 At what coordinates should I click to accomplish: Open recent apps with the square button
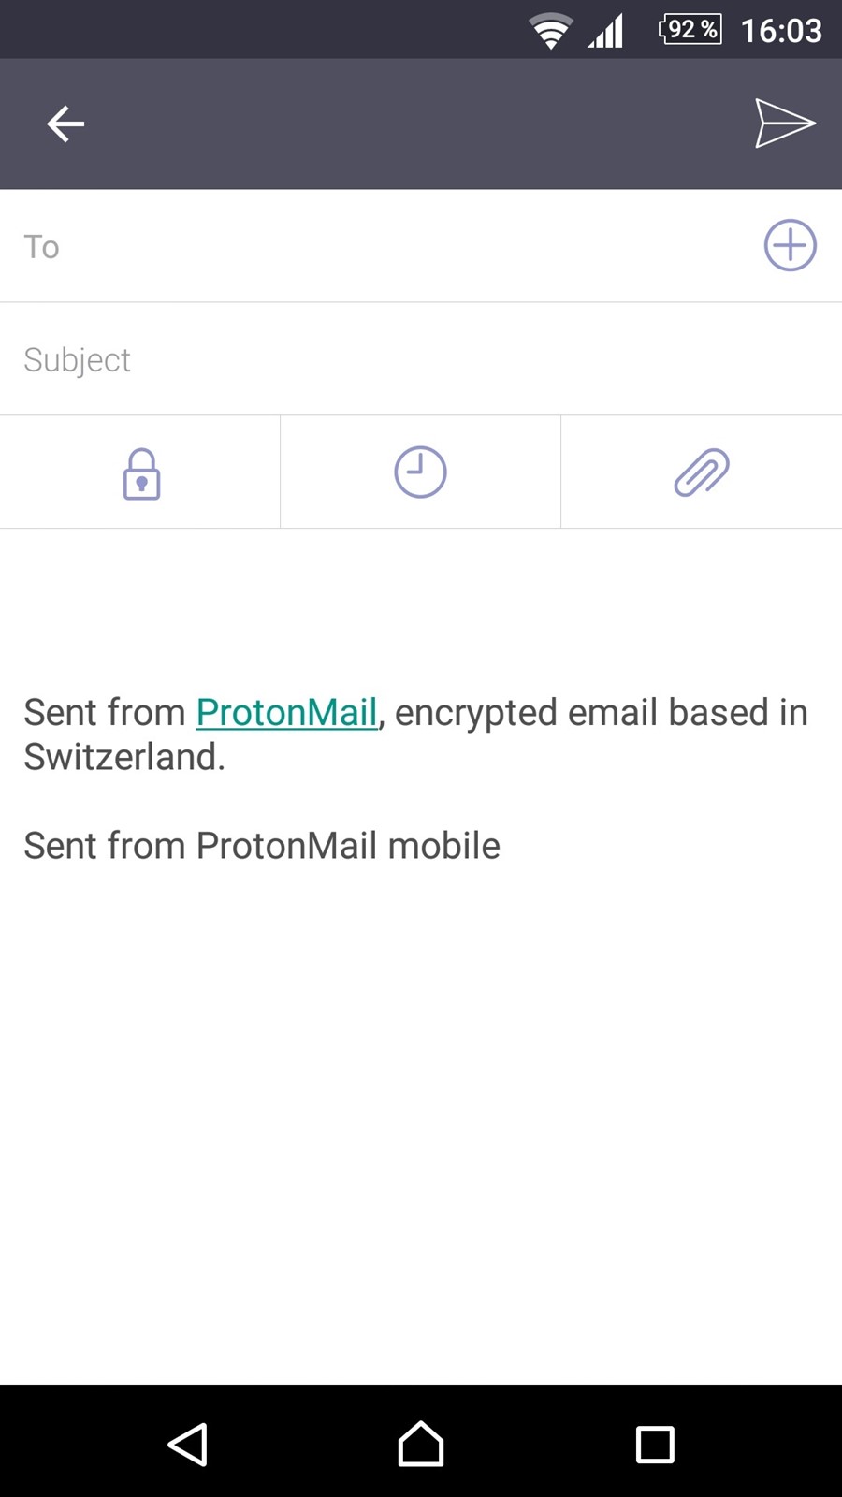(655, 1444)
